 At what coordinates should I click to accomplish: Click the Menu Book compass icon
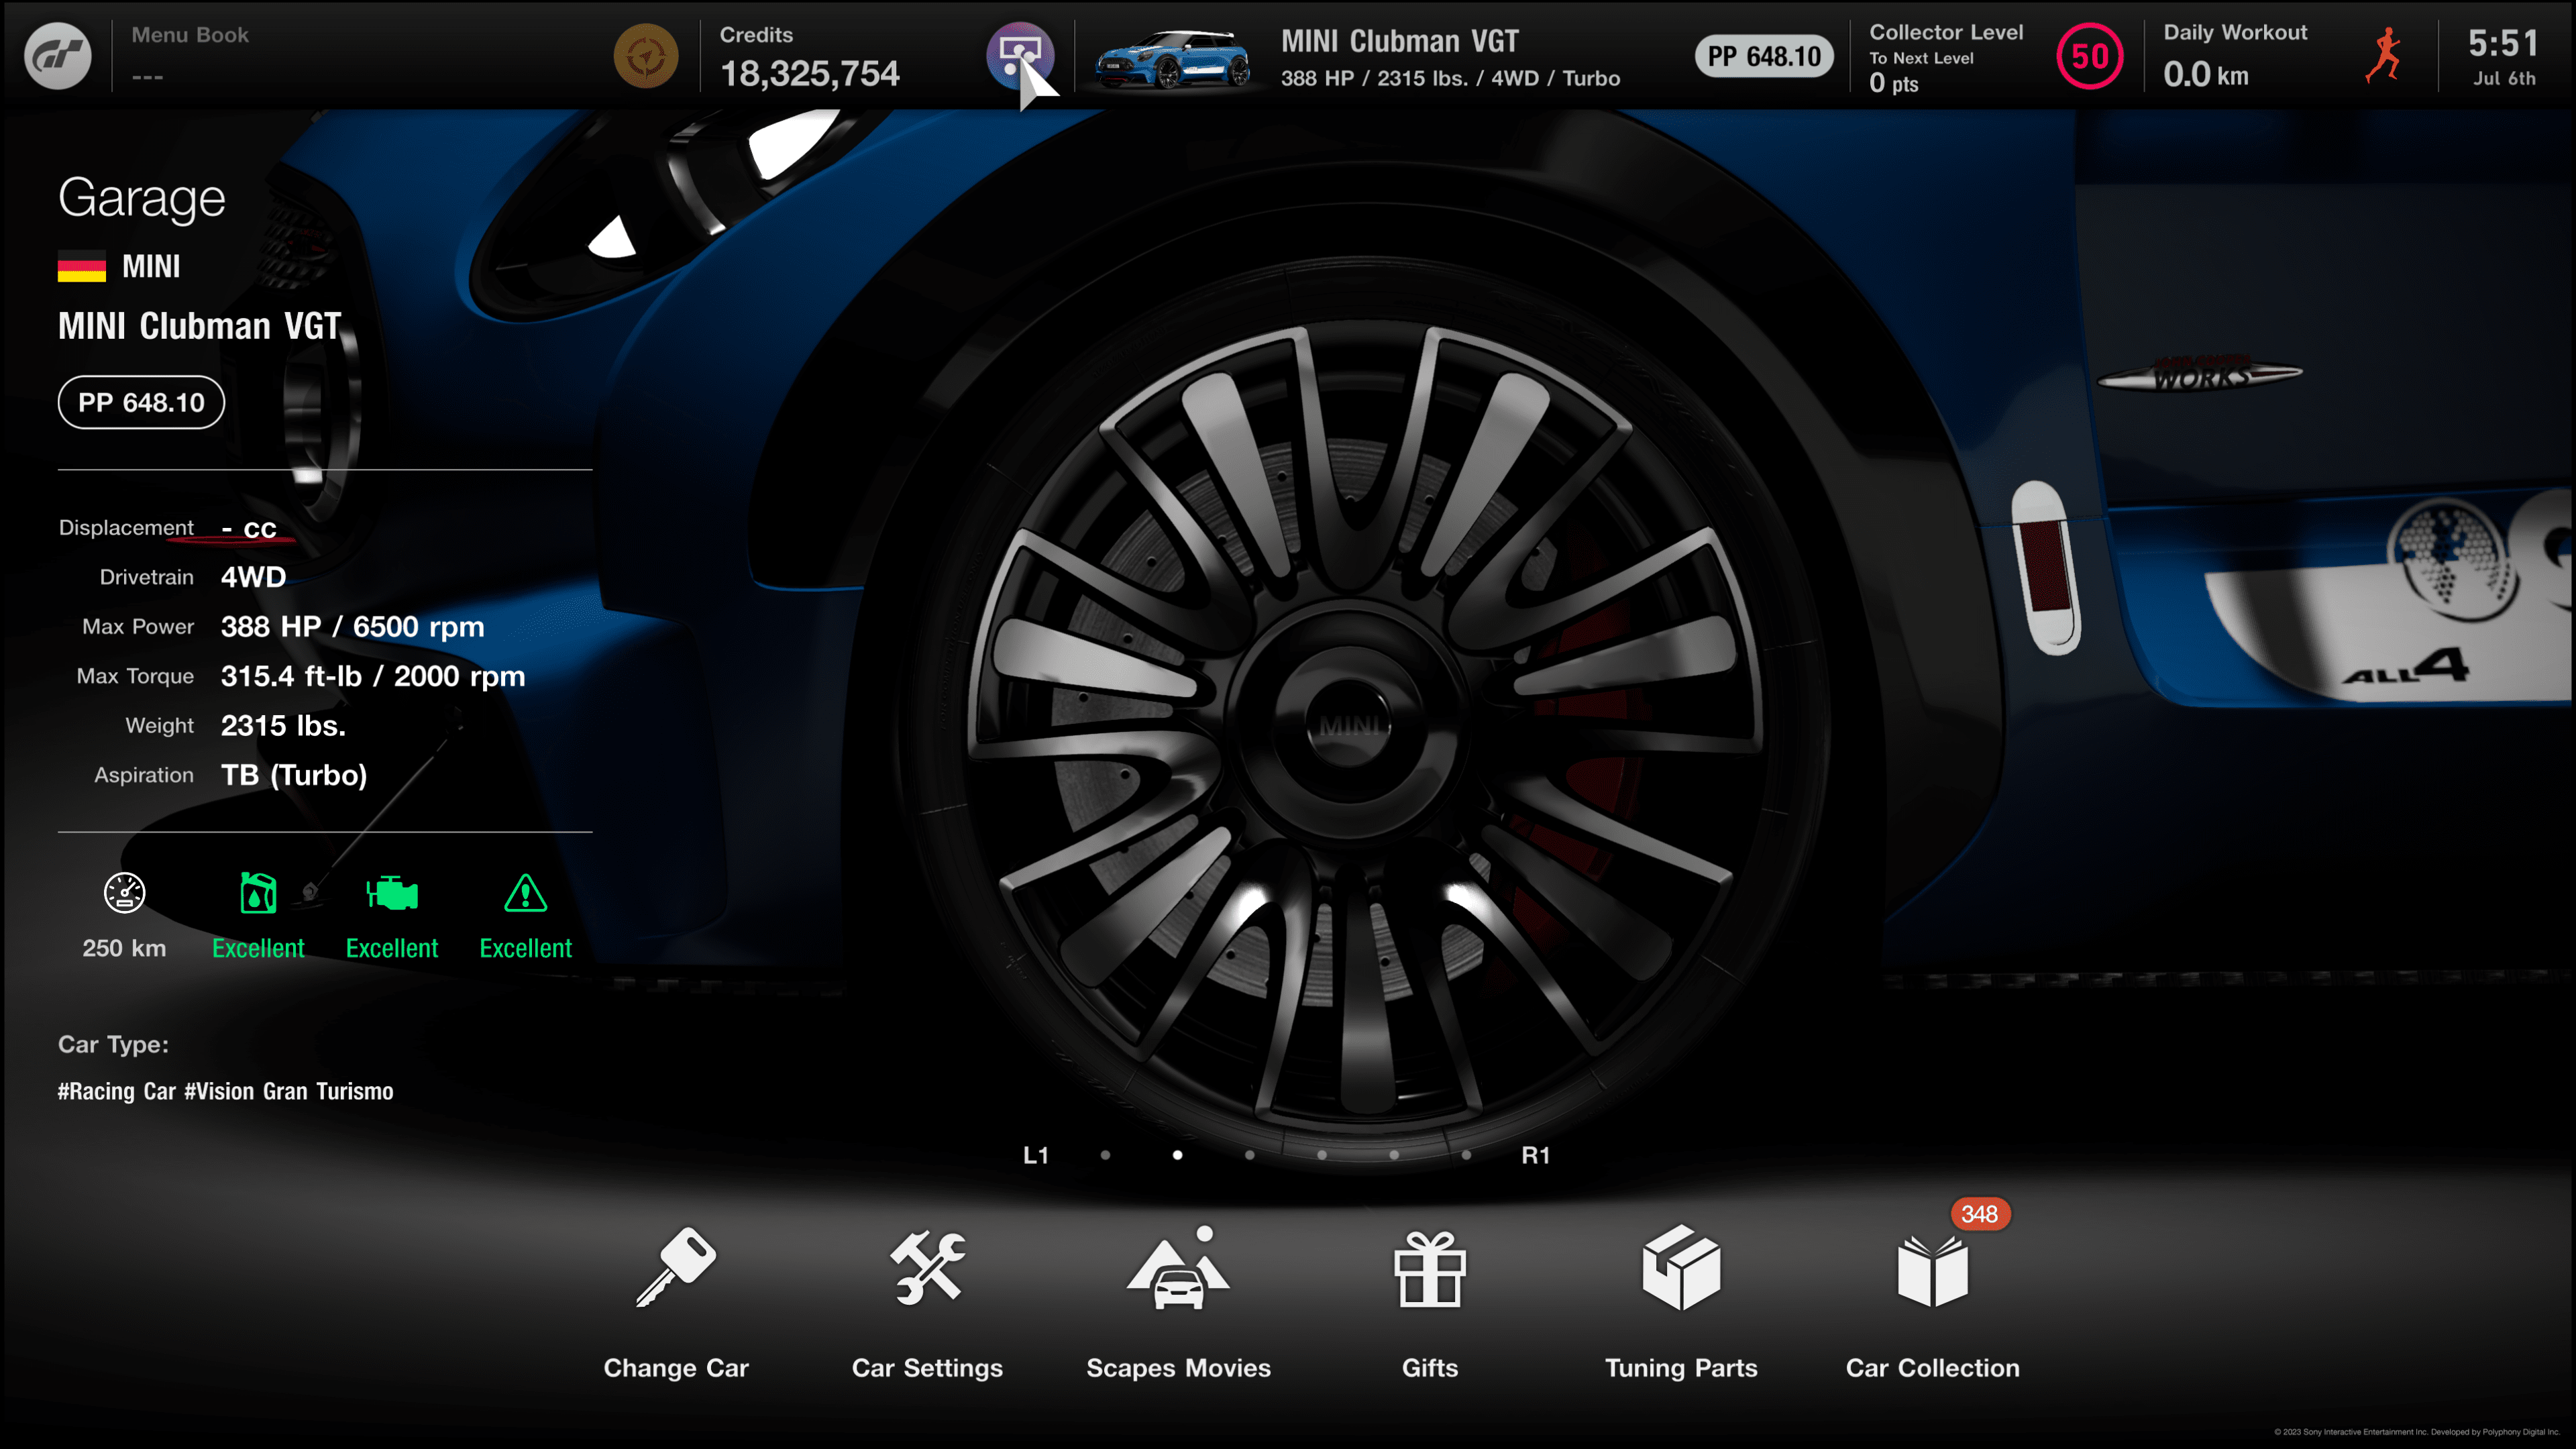(646, 56)
